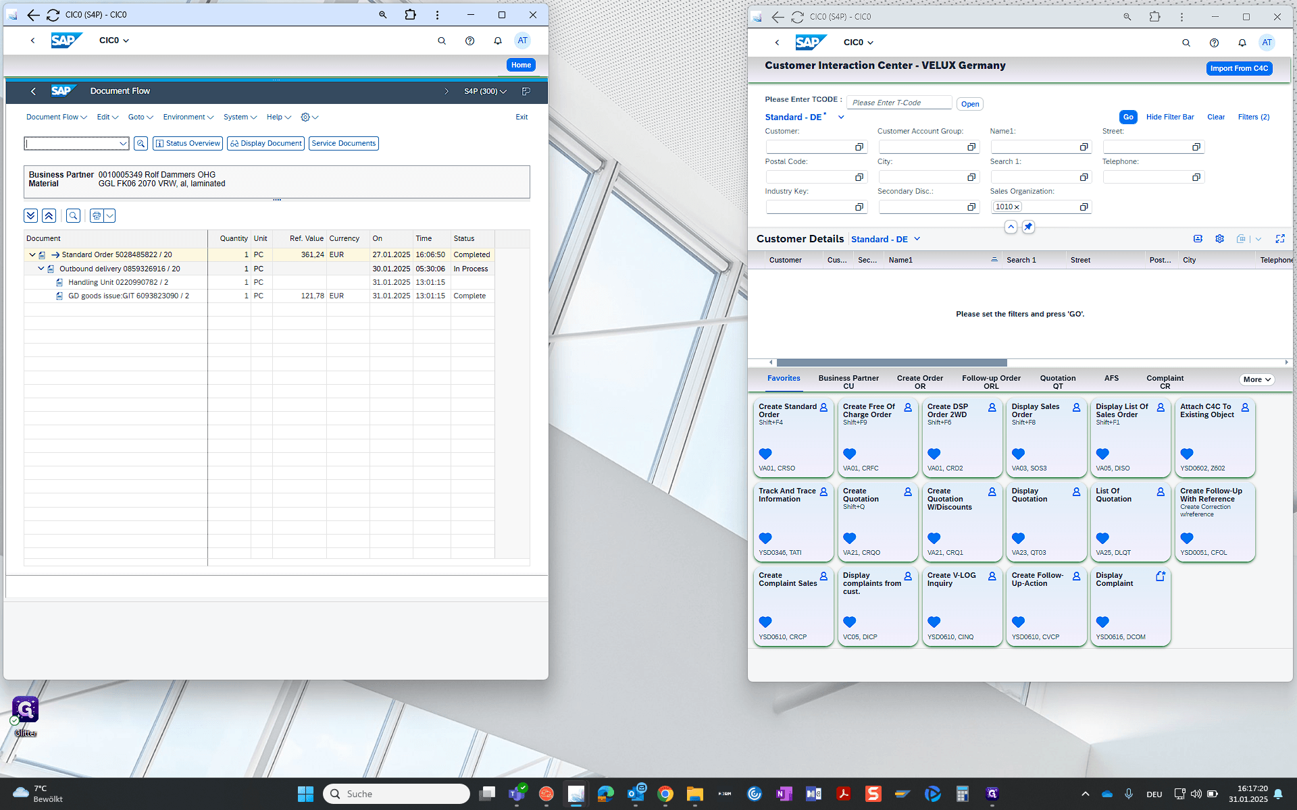The width and height of the screenshot is (1297, 810).
Task: Click the Status Overview button
Action: tap(188, 144)
